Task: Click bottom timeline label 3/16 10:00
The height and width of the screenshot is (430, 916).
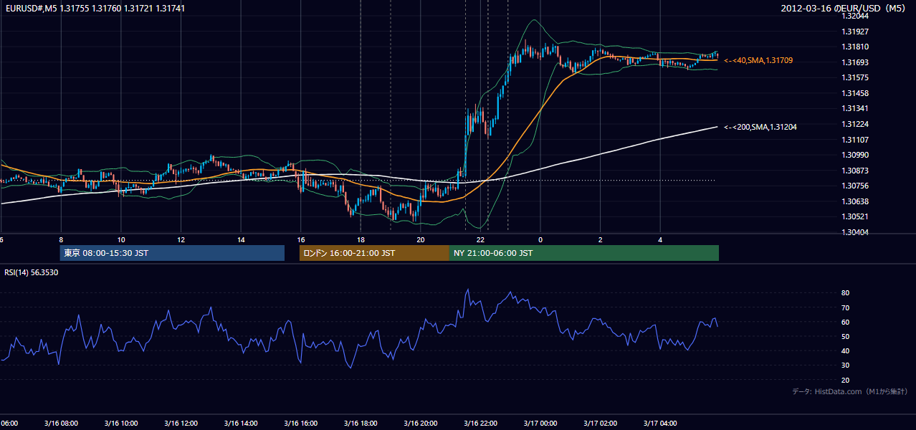Action: [120, 424]
